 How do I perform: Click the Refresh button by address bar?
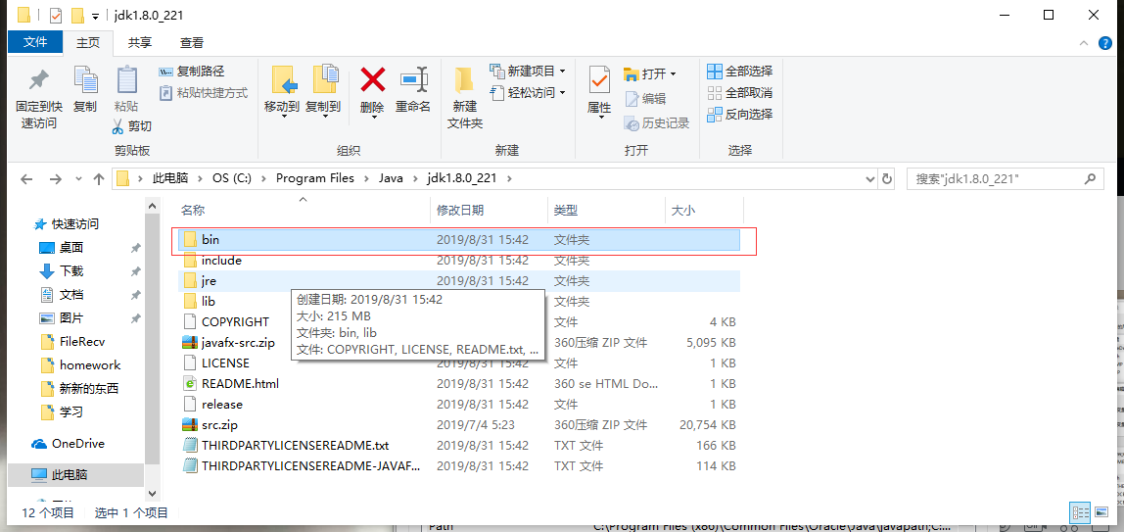[x=887, y=179]
